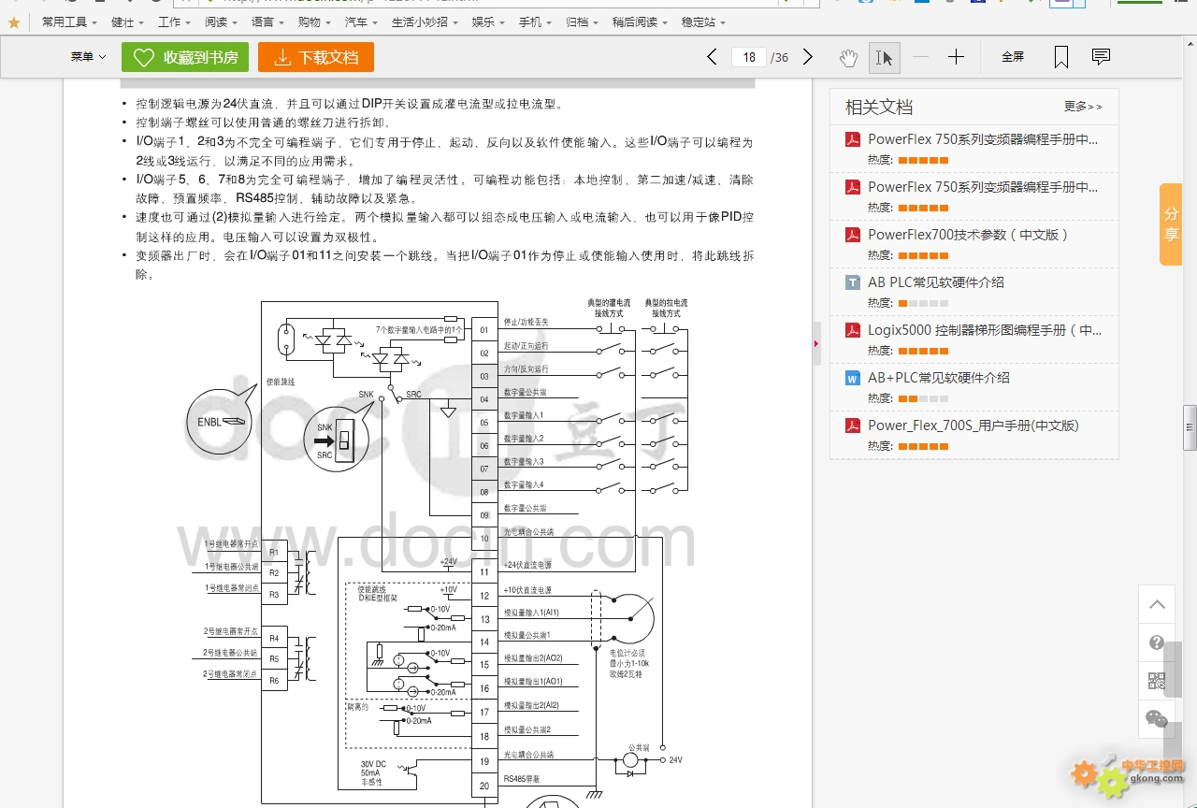This screenshot has height=808, width=1197.
Task: Click PDF icon of PowerFlex700技术参数 document
Action: click(853, 235)
